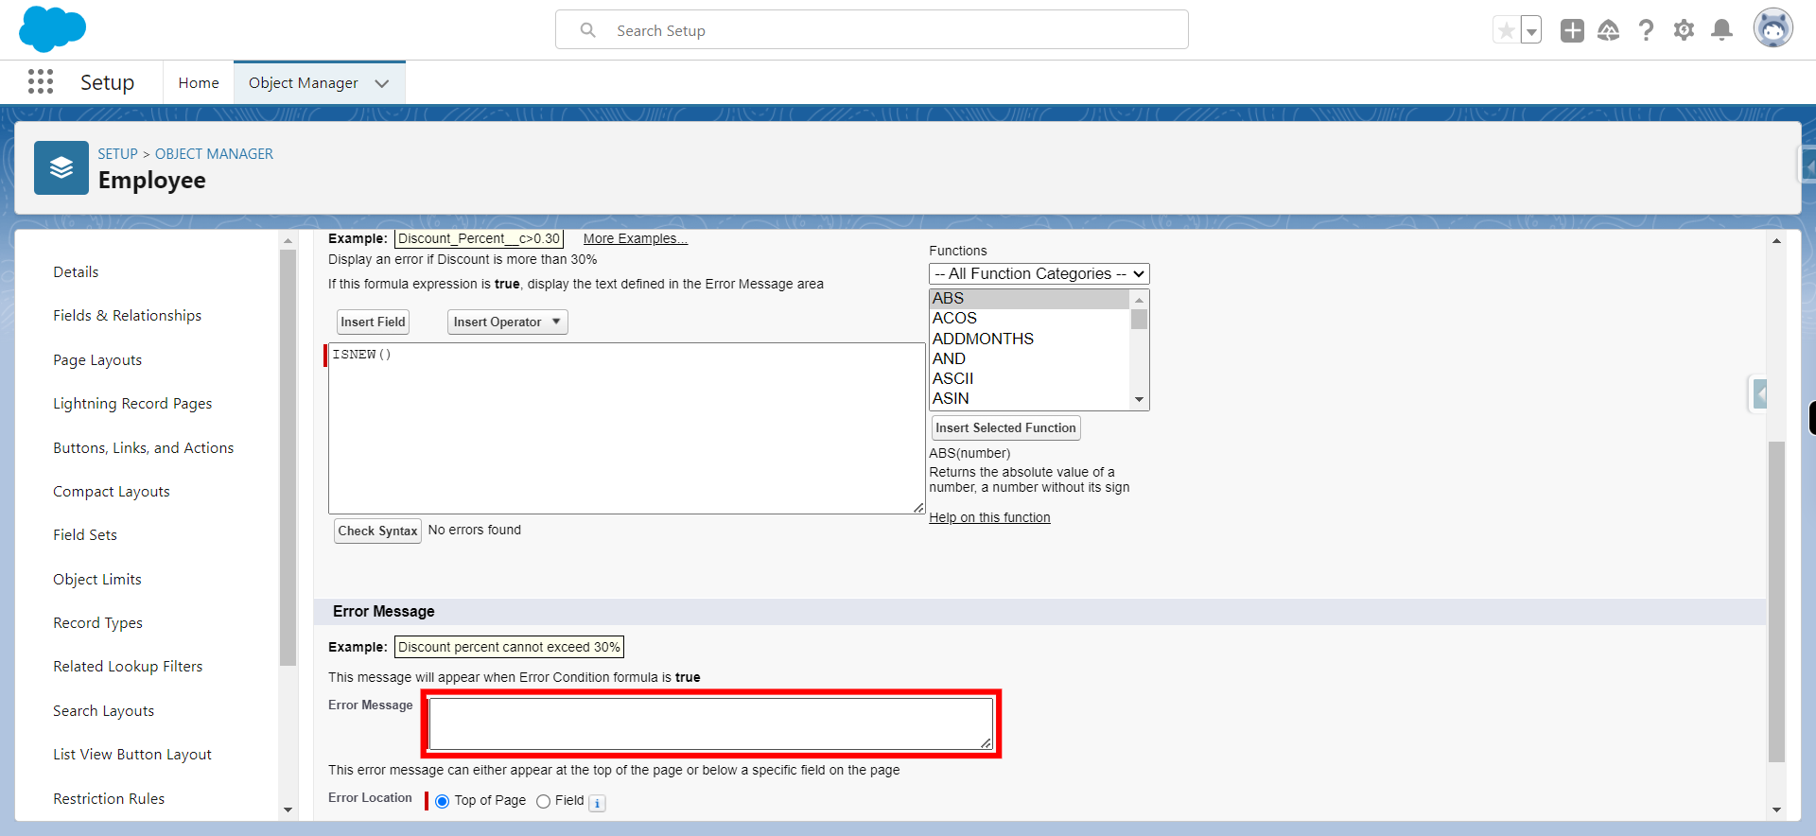Click the Salesforce cloud logo
This screenshot has width=1816, height=836.
(x=52, y=29)
